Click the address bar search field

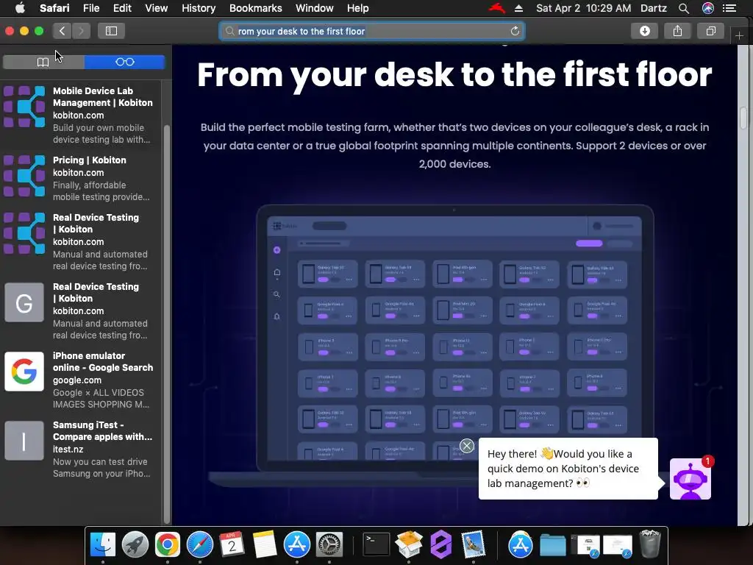371,31
